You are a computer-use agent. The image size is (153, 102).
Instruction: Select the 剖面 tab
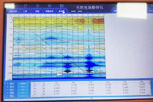click(37, 11)
